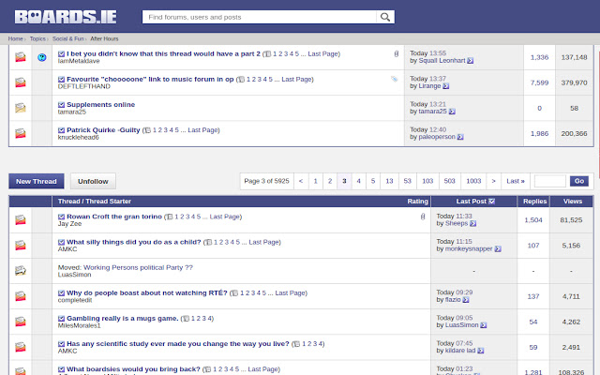Go to page 13 in pagination
Viewport: 600px width, 375px height.
389,181
